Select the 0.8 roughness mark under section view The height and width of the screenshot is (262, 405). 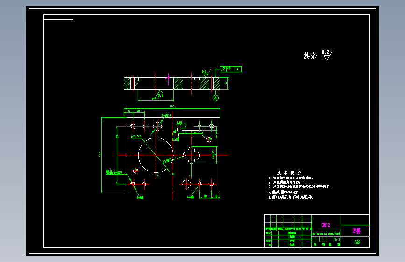pos(160,93)
